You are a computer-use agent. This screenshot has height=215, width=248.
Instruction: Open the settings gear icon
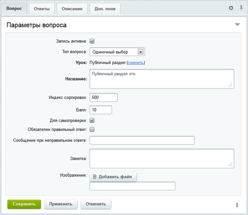[x=231, y=8]
